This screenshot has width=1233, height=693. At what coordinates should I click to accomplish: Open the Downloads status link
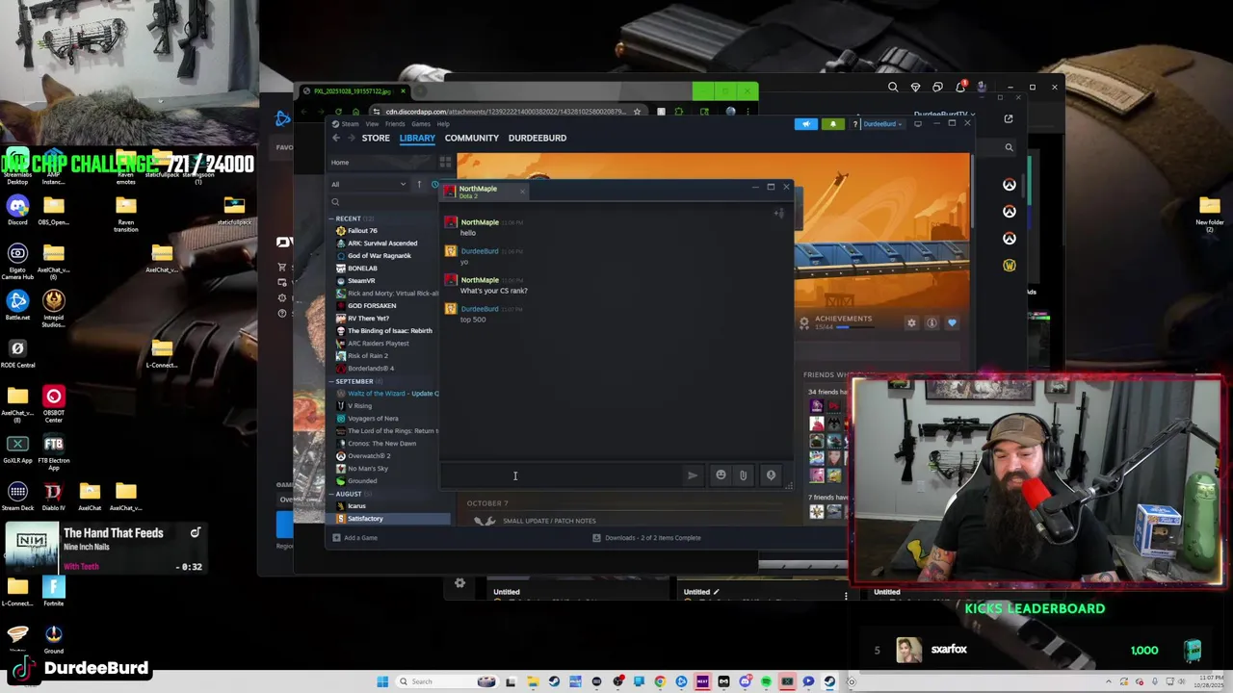tap(646, 538)
